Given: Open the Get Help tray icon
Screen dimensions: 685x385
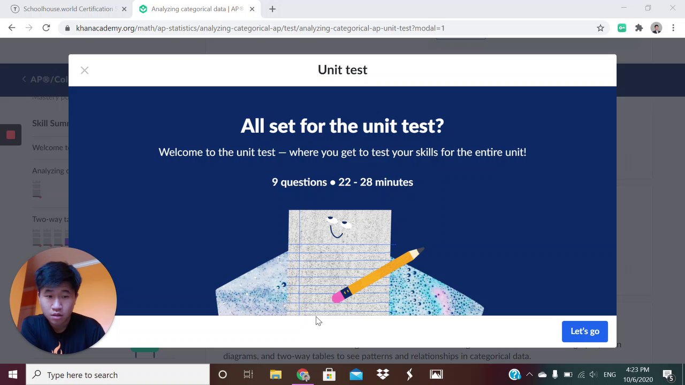Looking at the screenshot, I should coord(514,375).
